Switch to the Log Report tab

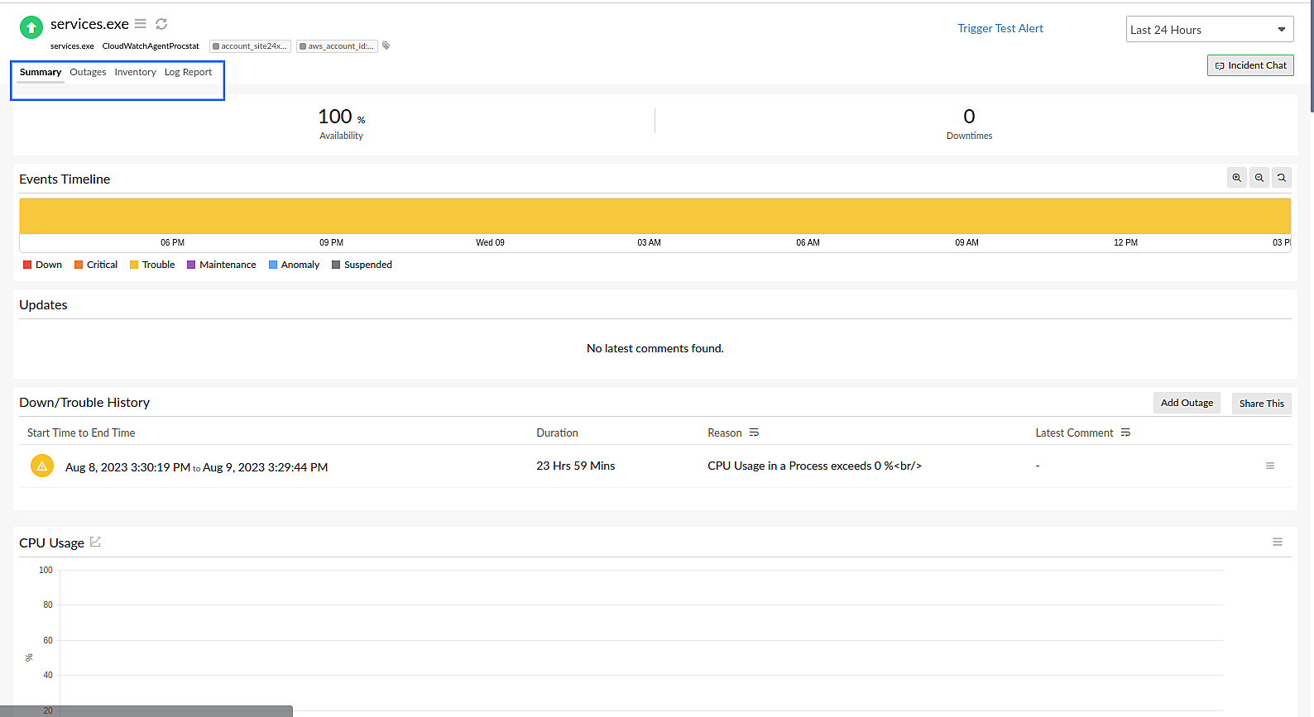pyautogui.click(x=188, y=72)
